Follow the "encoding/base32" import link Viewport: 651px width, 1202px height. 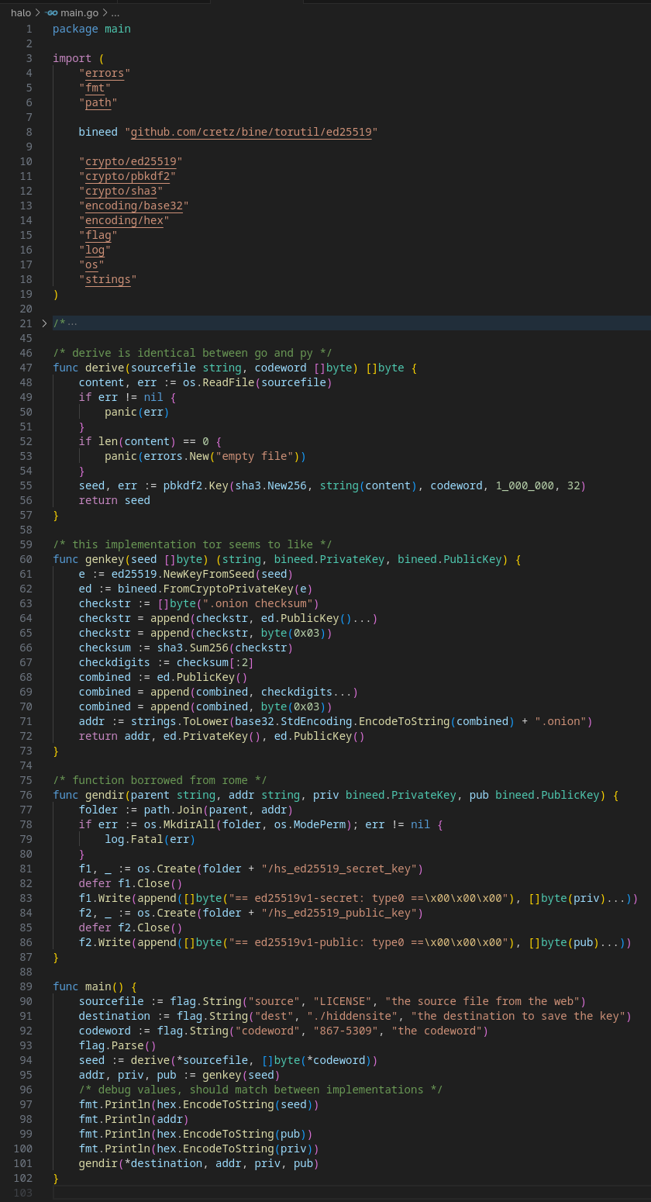pyautogui.click(x=134, y=206)
